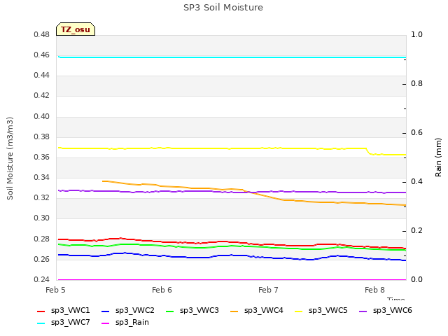This screenshot has width=448, height=336.
Task: Click the 0.30 left axis tick label
Action: (42, 218)
